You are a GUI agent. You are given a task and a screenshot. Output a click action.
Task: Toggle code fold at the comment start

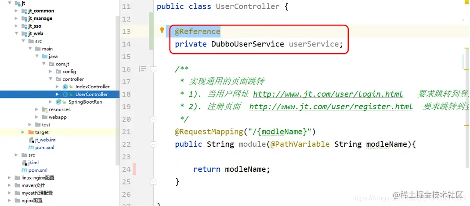point(153,69)
